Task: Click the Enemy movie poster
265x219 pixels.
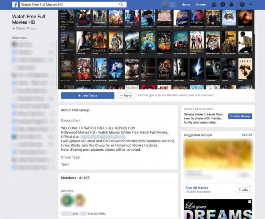Action: pyautogui.click(x=245, y=69)
